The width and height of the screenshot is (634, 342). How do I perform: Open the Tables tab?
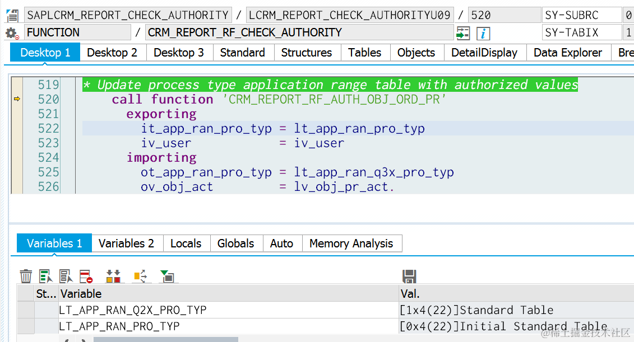(365, 53)
